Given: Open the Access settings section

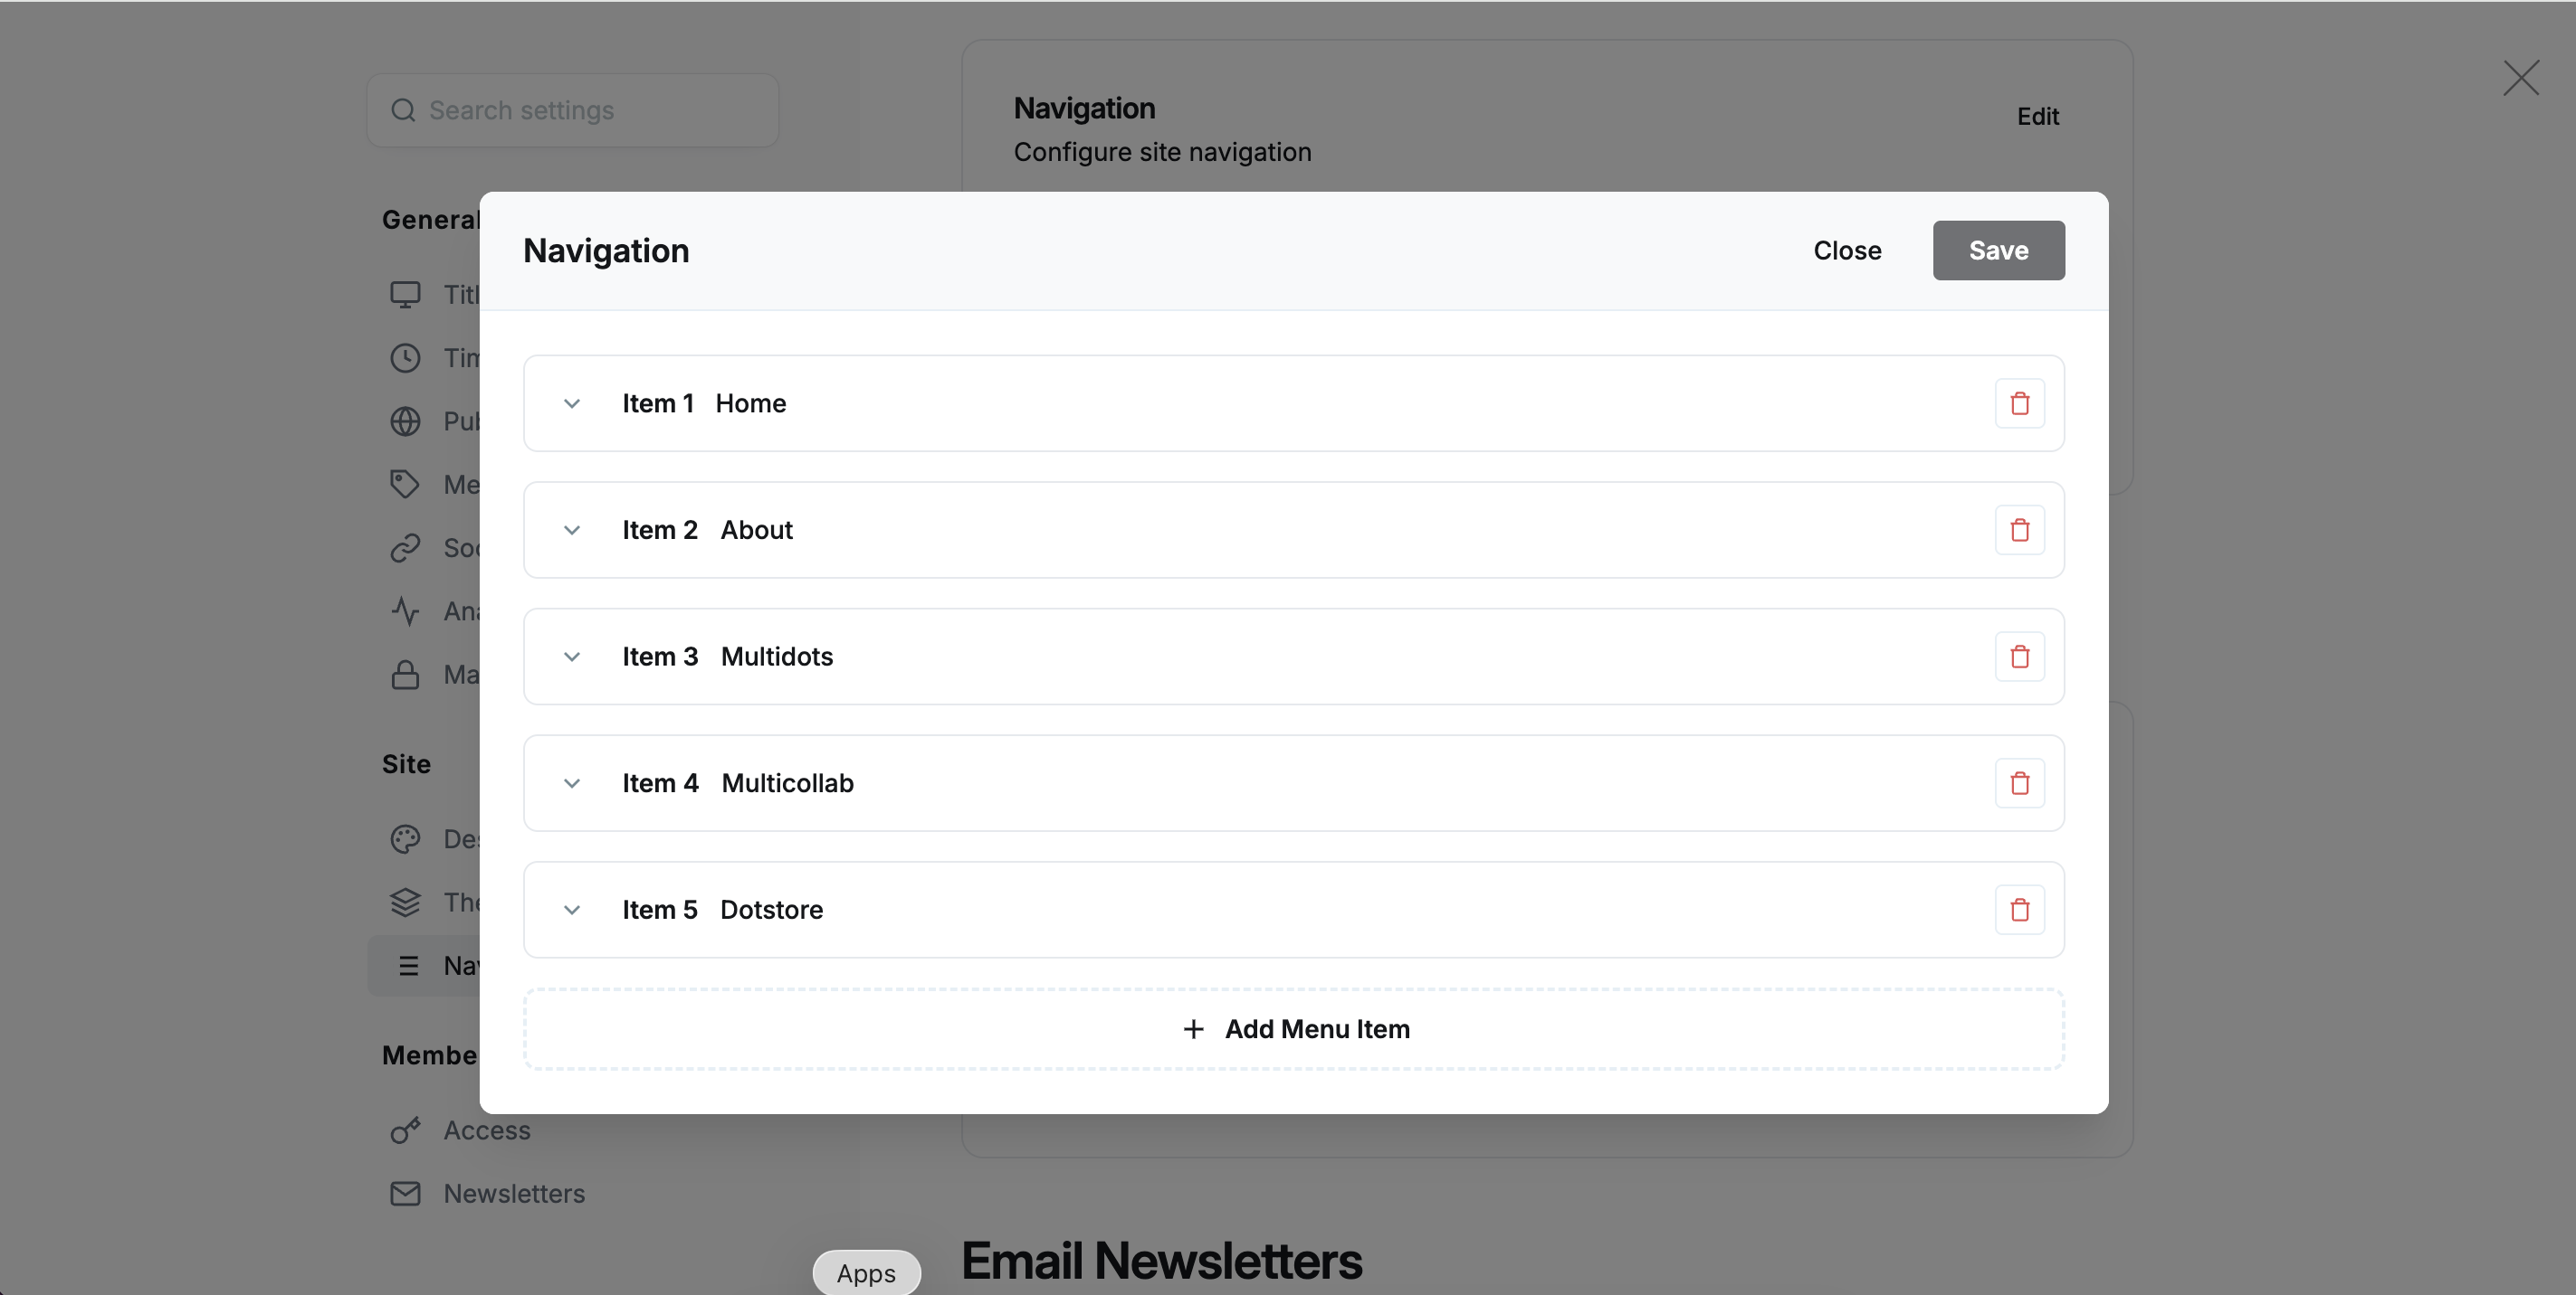Looking at the screenshot, I should tap(487, 1130).
